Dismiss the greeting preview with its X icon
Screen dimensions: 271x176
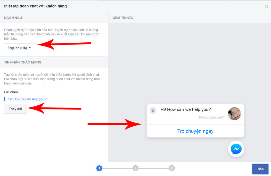pos(153,111)
